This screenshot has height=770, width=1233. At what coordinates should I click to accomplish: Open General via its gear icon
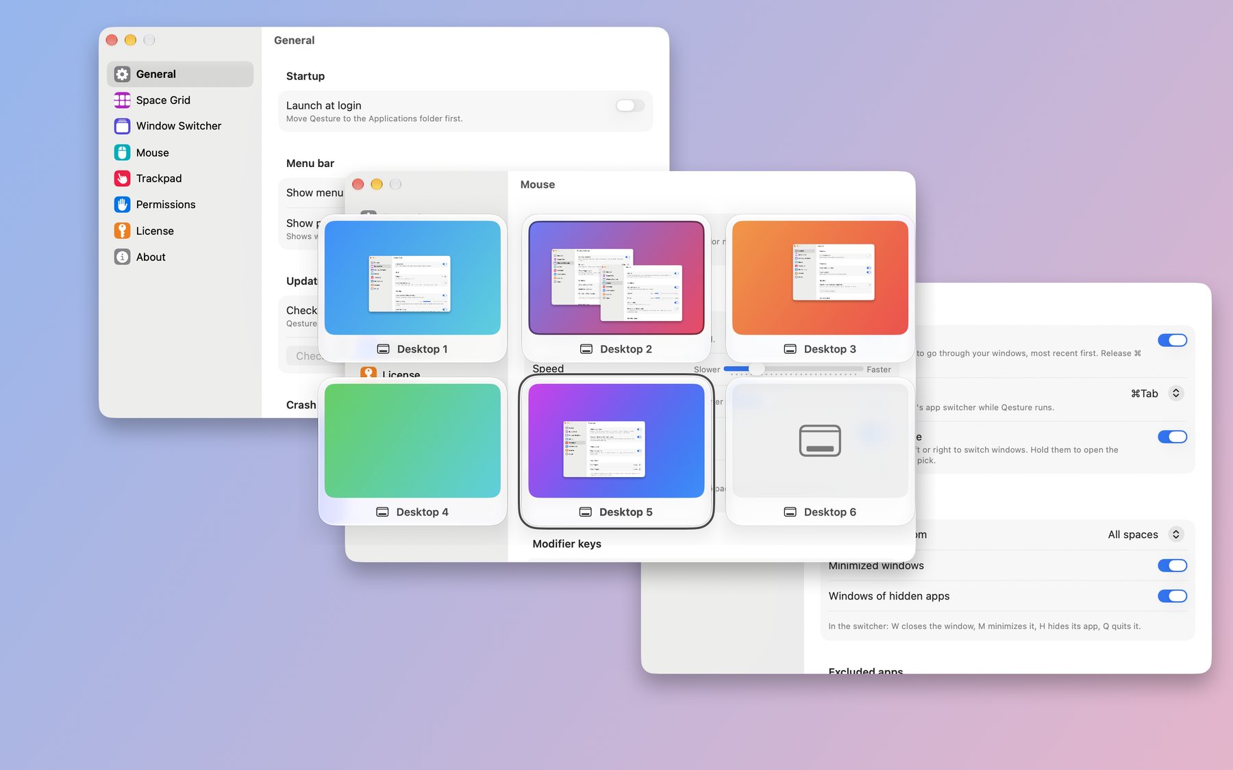122,74
